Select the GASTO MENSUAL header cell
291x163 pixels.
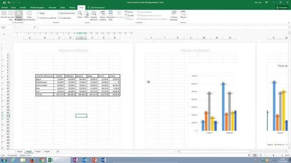pyautogui.click(x=45, y=76)
